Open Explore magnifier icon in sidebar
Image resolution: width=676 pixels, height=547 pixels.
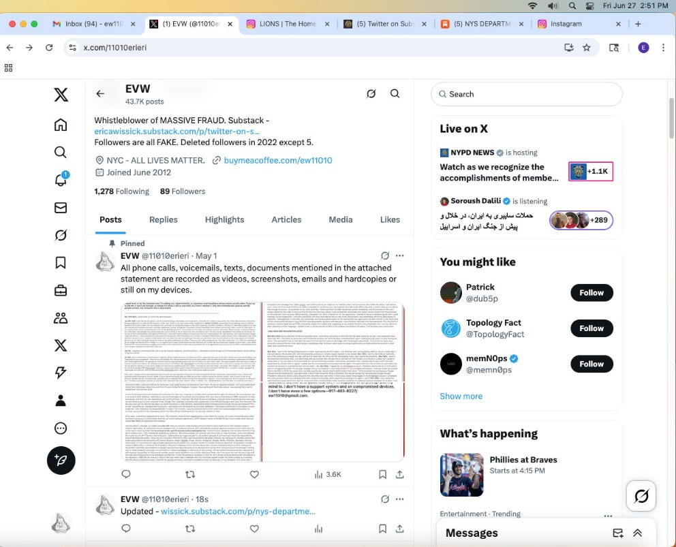(x=61, y=152)
